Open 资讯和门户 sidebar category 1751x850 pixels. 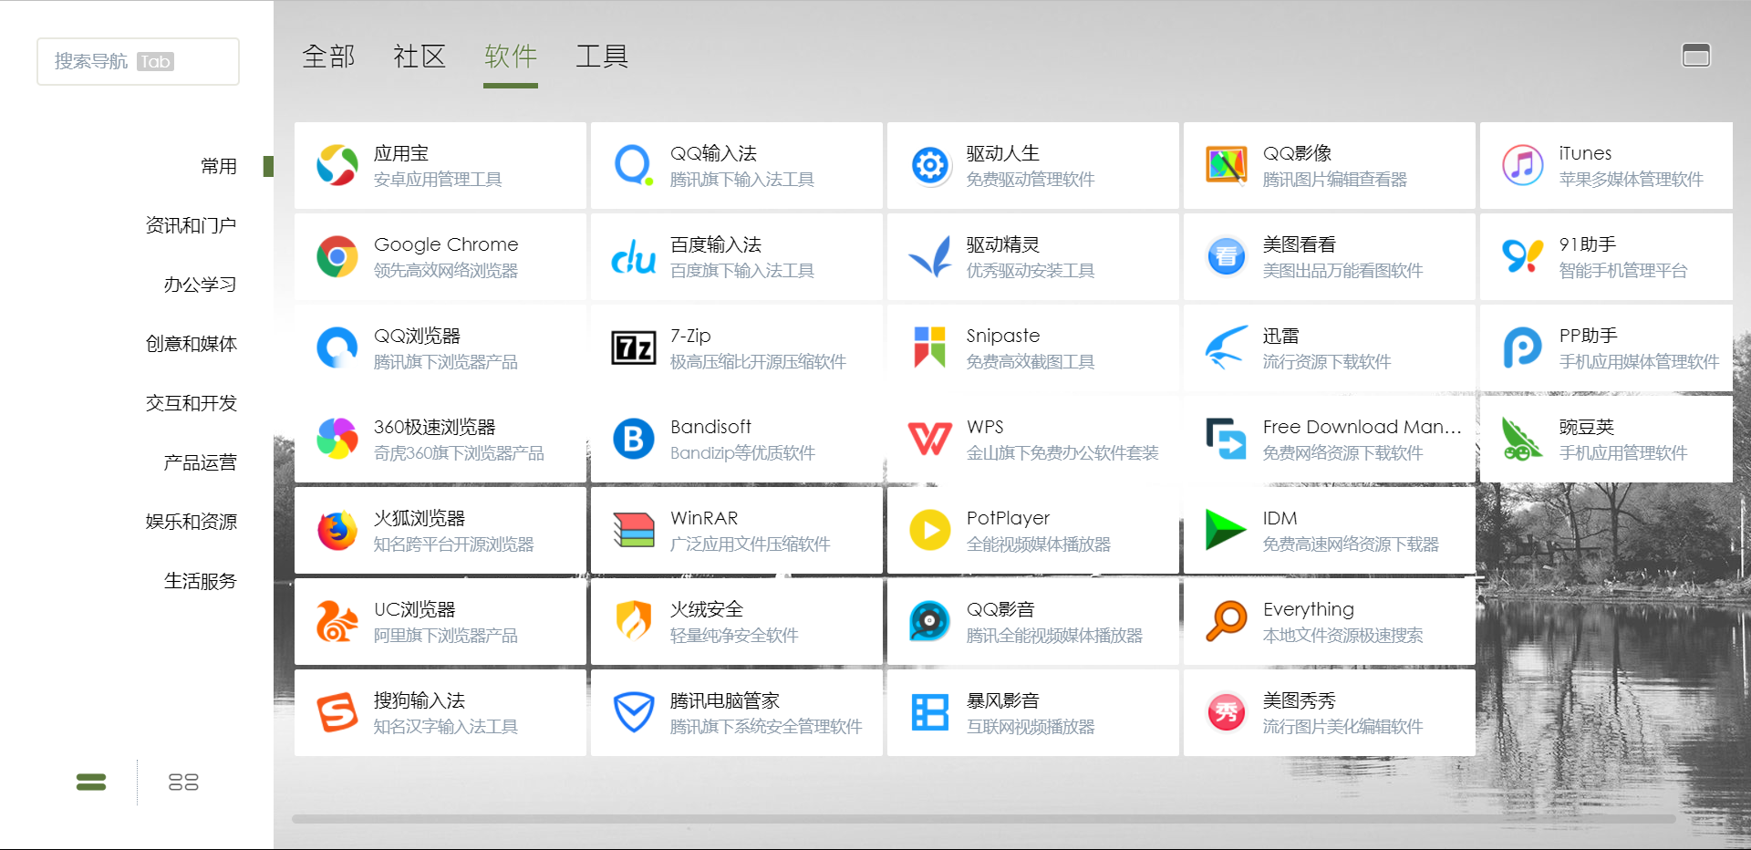[192, 225]
